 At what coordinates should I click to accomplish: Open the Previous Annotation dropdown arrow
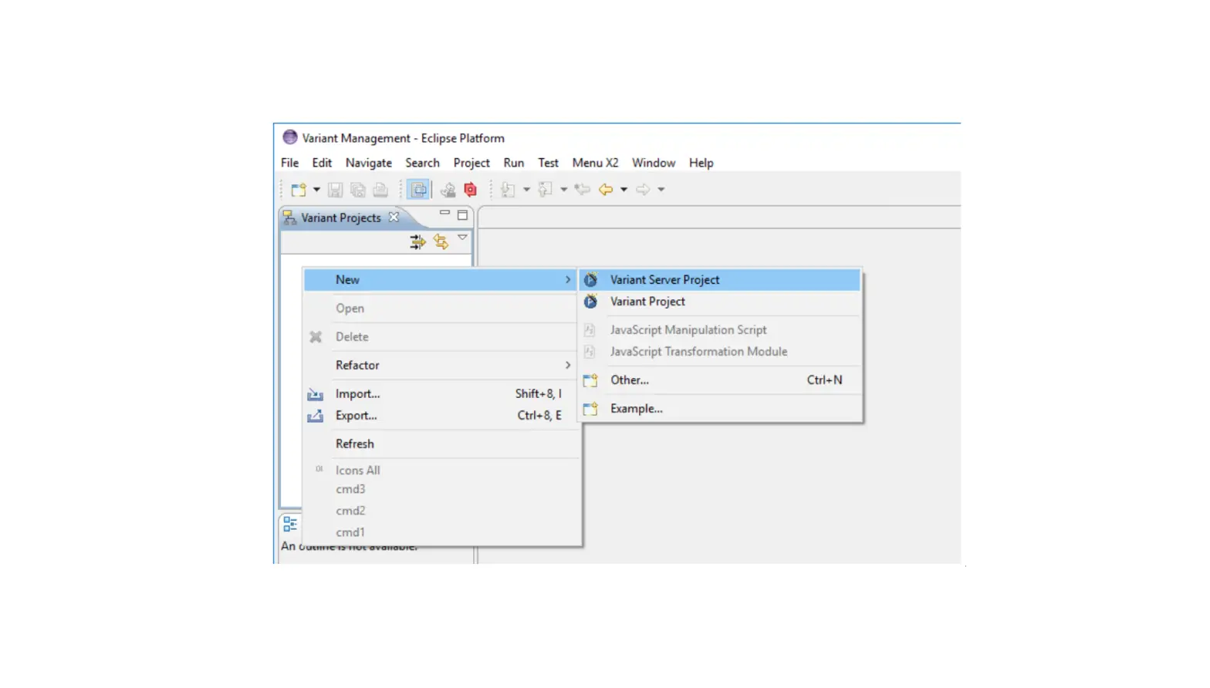[x=564, y=190]
